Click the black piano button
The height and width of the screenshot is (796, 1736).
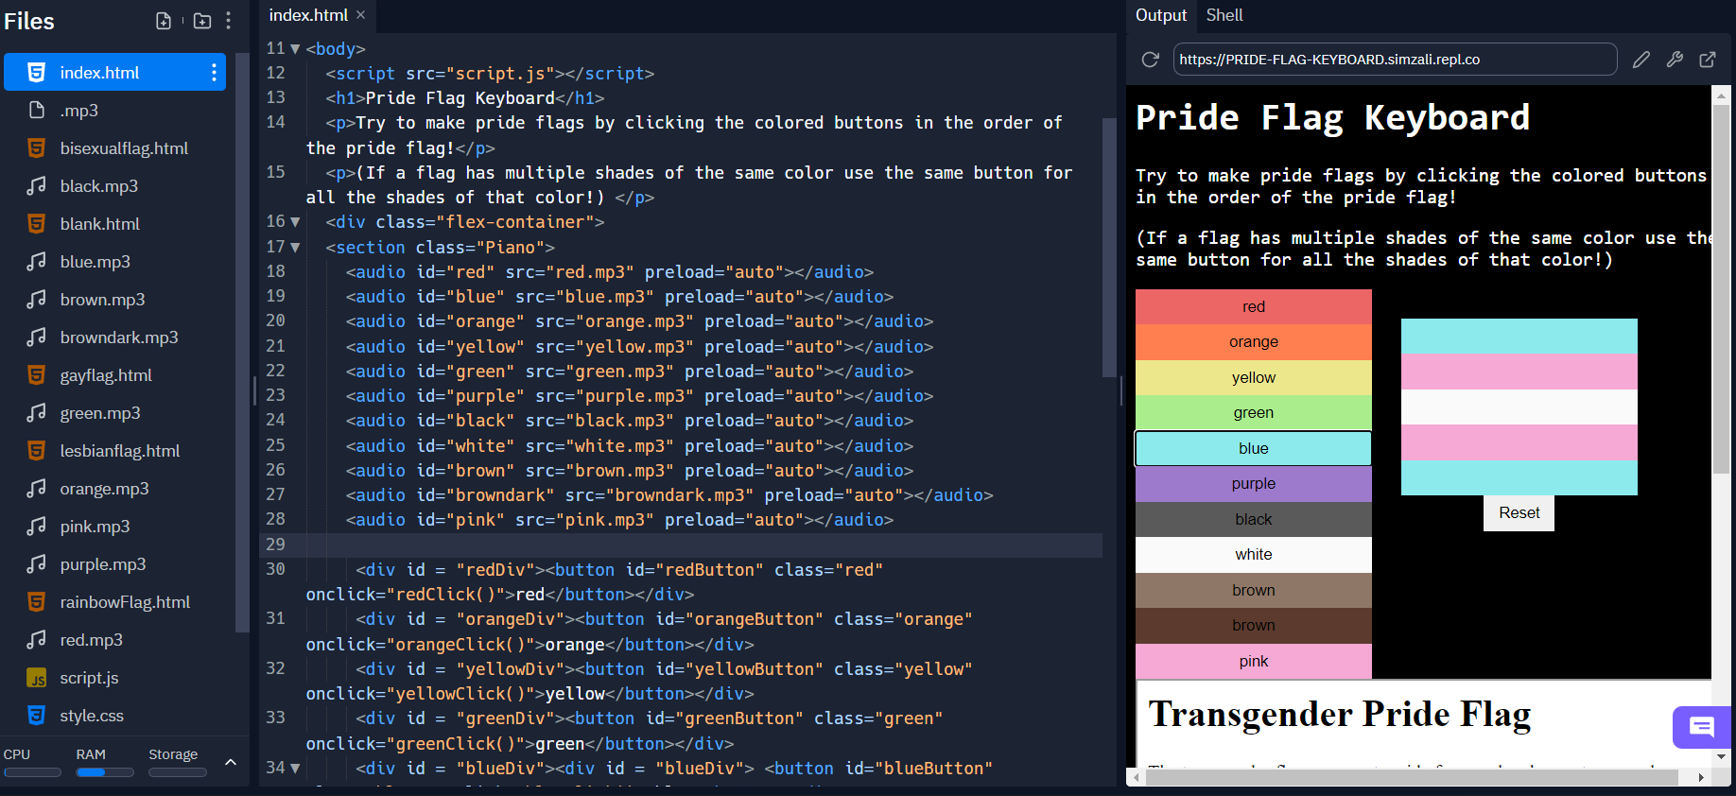click(1253, 520)
